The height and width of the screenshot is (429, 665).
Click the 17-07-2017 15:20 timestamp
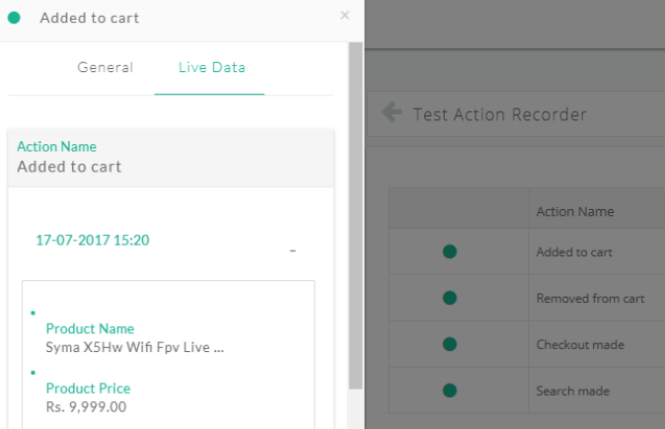(x=93, y=241)
